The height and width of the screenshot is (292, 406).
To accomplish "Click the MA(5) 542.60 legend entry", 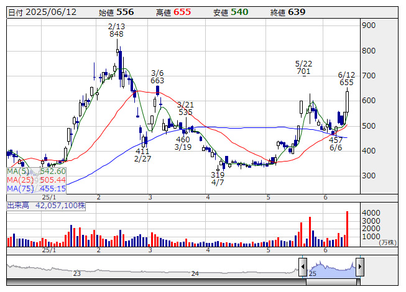I will click(36, 171).
